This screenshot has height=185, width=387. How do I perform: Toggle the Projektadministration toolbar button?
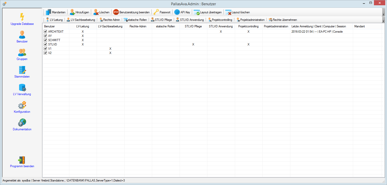(x=250, y=20)
